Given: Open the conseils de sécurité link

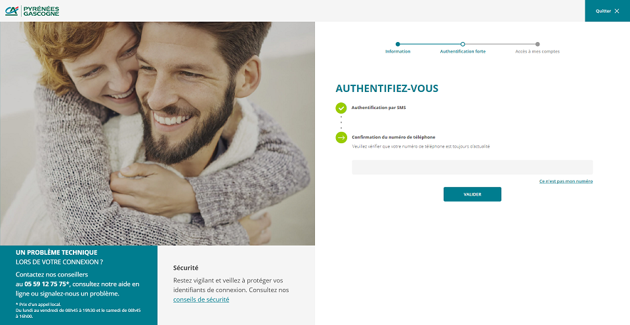Looking at the screenshot, I should tap(201, 299).
